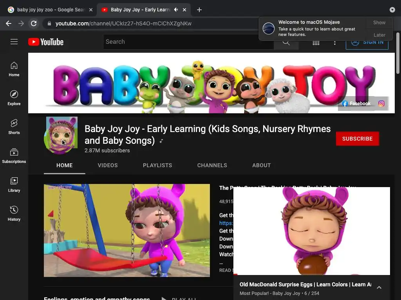Image resolution: width=401 pixels, height=300 pixels.
Task: Click the SUBSCRIBE button
Action: pyautogui.click(x=357, y=139)
